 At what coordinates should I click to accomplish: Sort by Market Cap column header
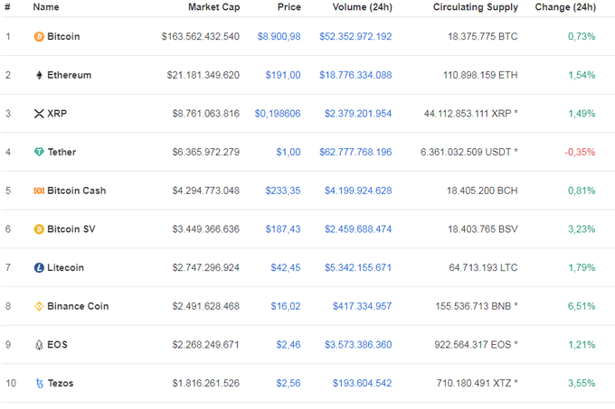(213, 7)
